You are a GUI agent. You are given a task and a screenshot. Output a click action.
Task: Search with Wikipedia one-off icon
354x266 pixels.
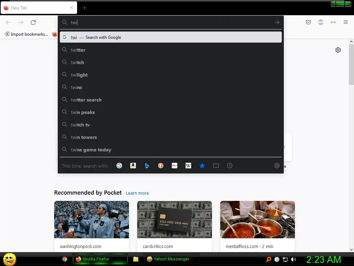[188, 166]
